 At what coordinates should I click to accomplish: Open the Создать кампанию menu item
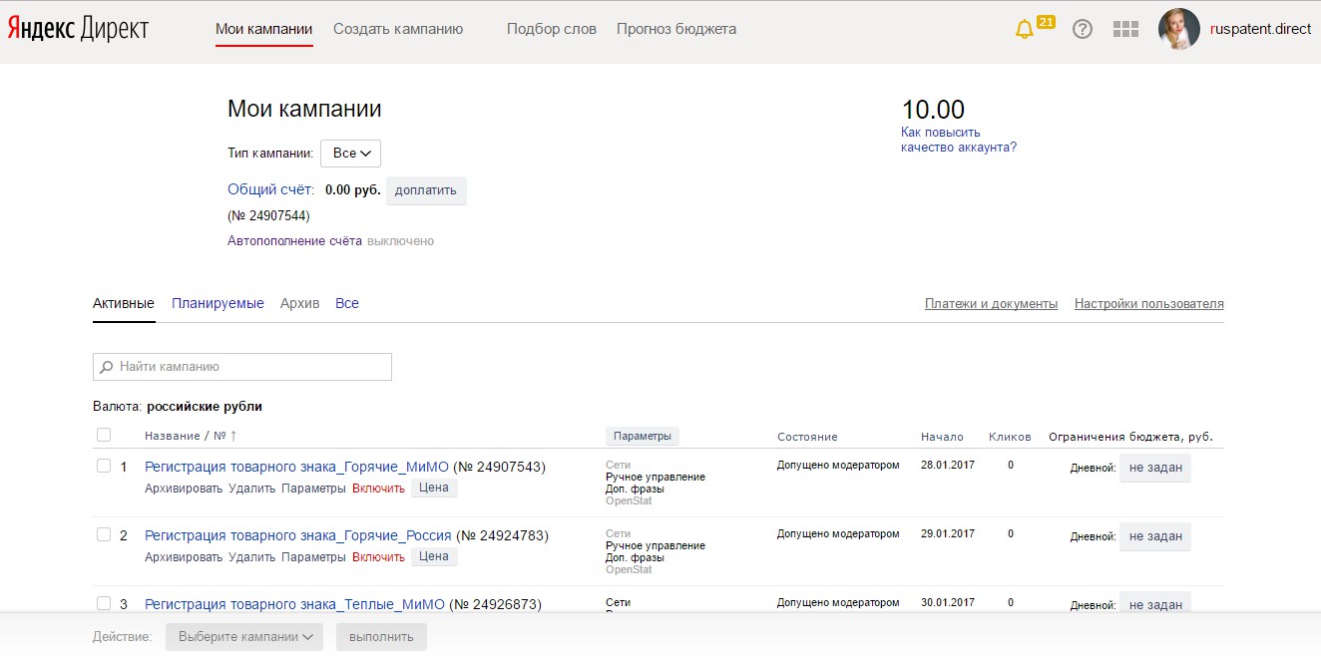(x=398, y=29)
